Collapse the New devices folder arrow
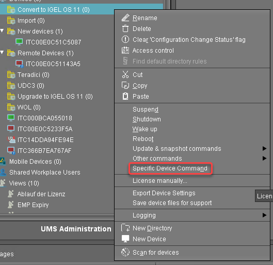 click(x=2, y=31)
